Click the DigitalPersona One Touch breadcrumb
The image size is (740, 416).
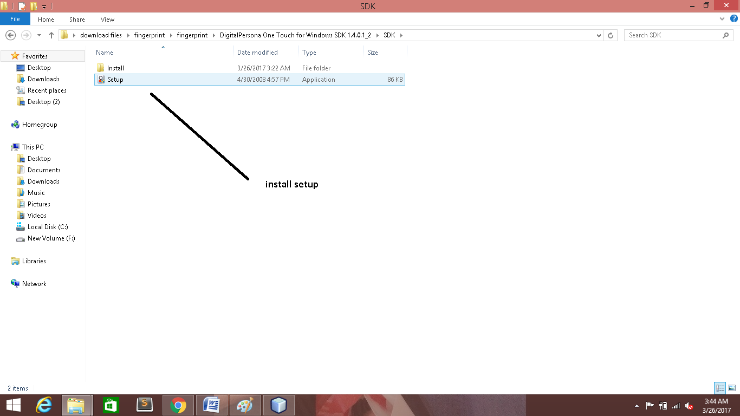pos(295,35)
